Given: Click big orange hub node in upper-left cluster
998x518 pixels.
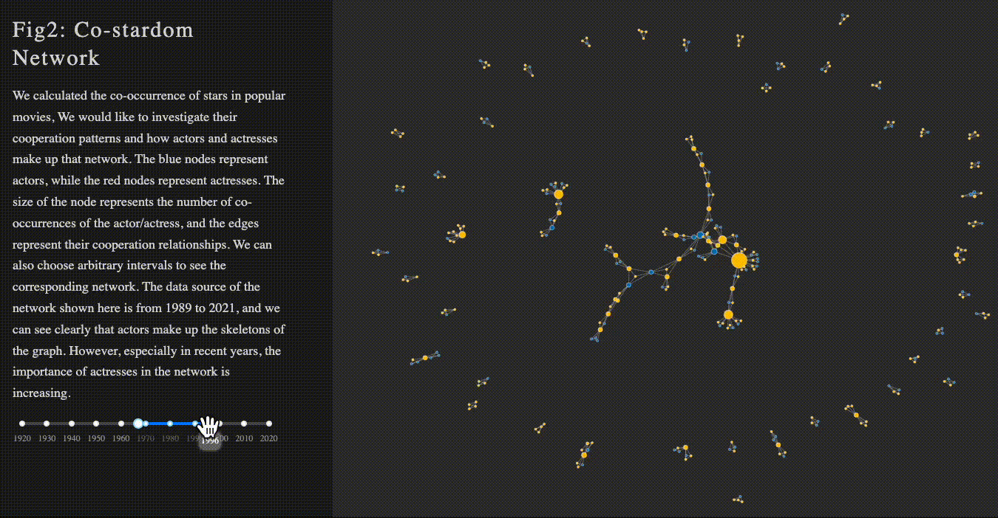Looking at the screenshot, I should [558, 194].
